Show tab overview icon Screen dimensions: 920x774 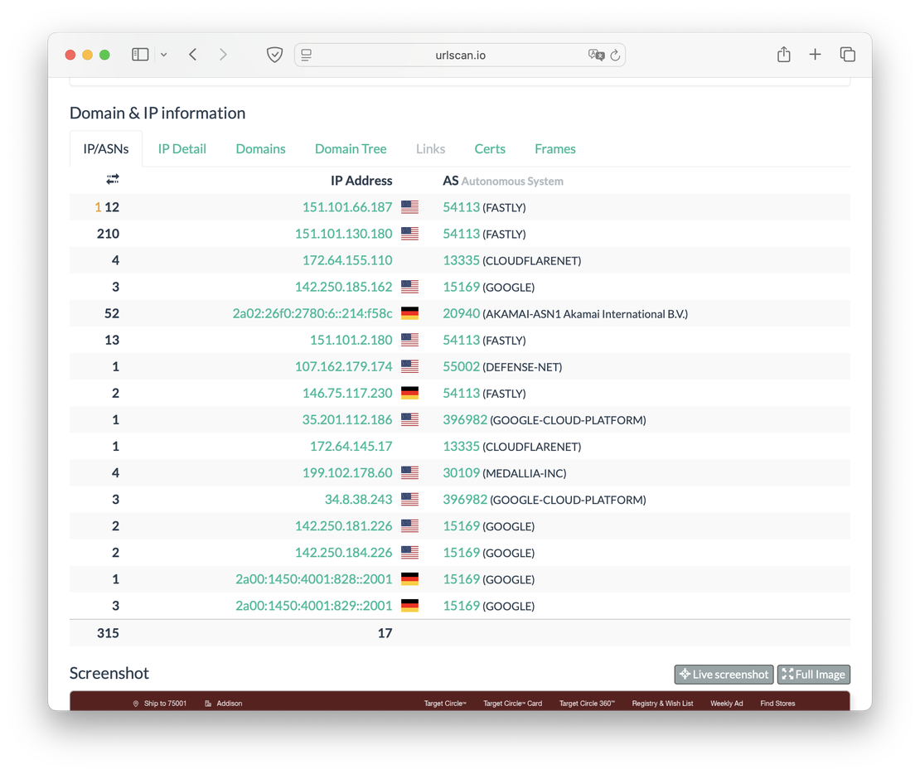(847, 55)
